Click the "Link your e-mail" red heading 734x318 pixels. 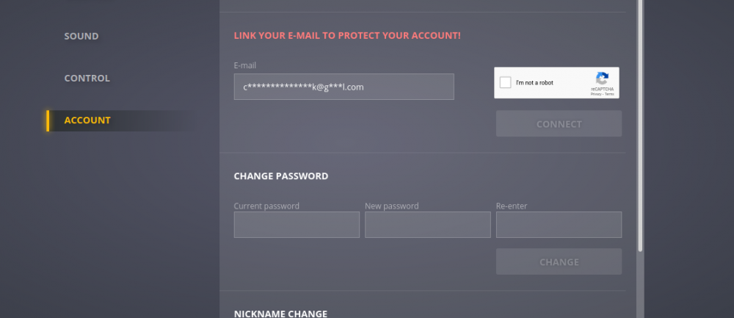[x=347, y=35]
